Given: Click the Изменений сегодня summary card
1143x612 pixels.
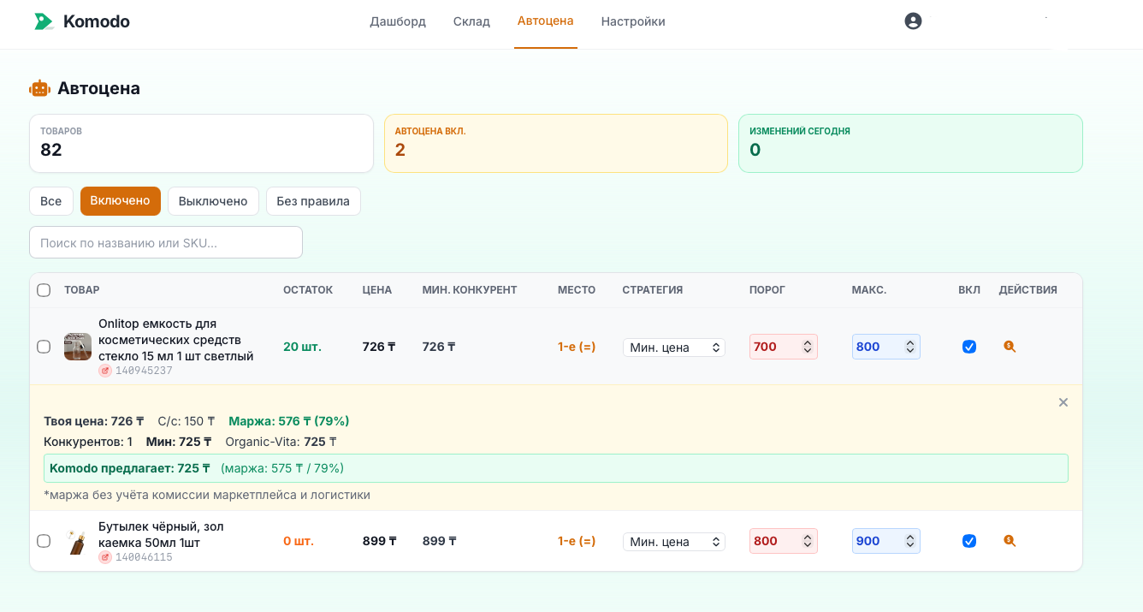Looking at the screenshot, I should tap(910, 144).
